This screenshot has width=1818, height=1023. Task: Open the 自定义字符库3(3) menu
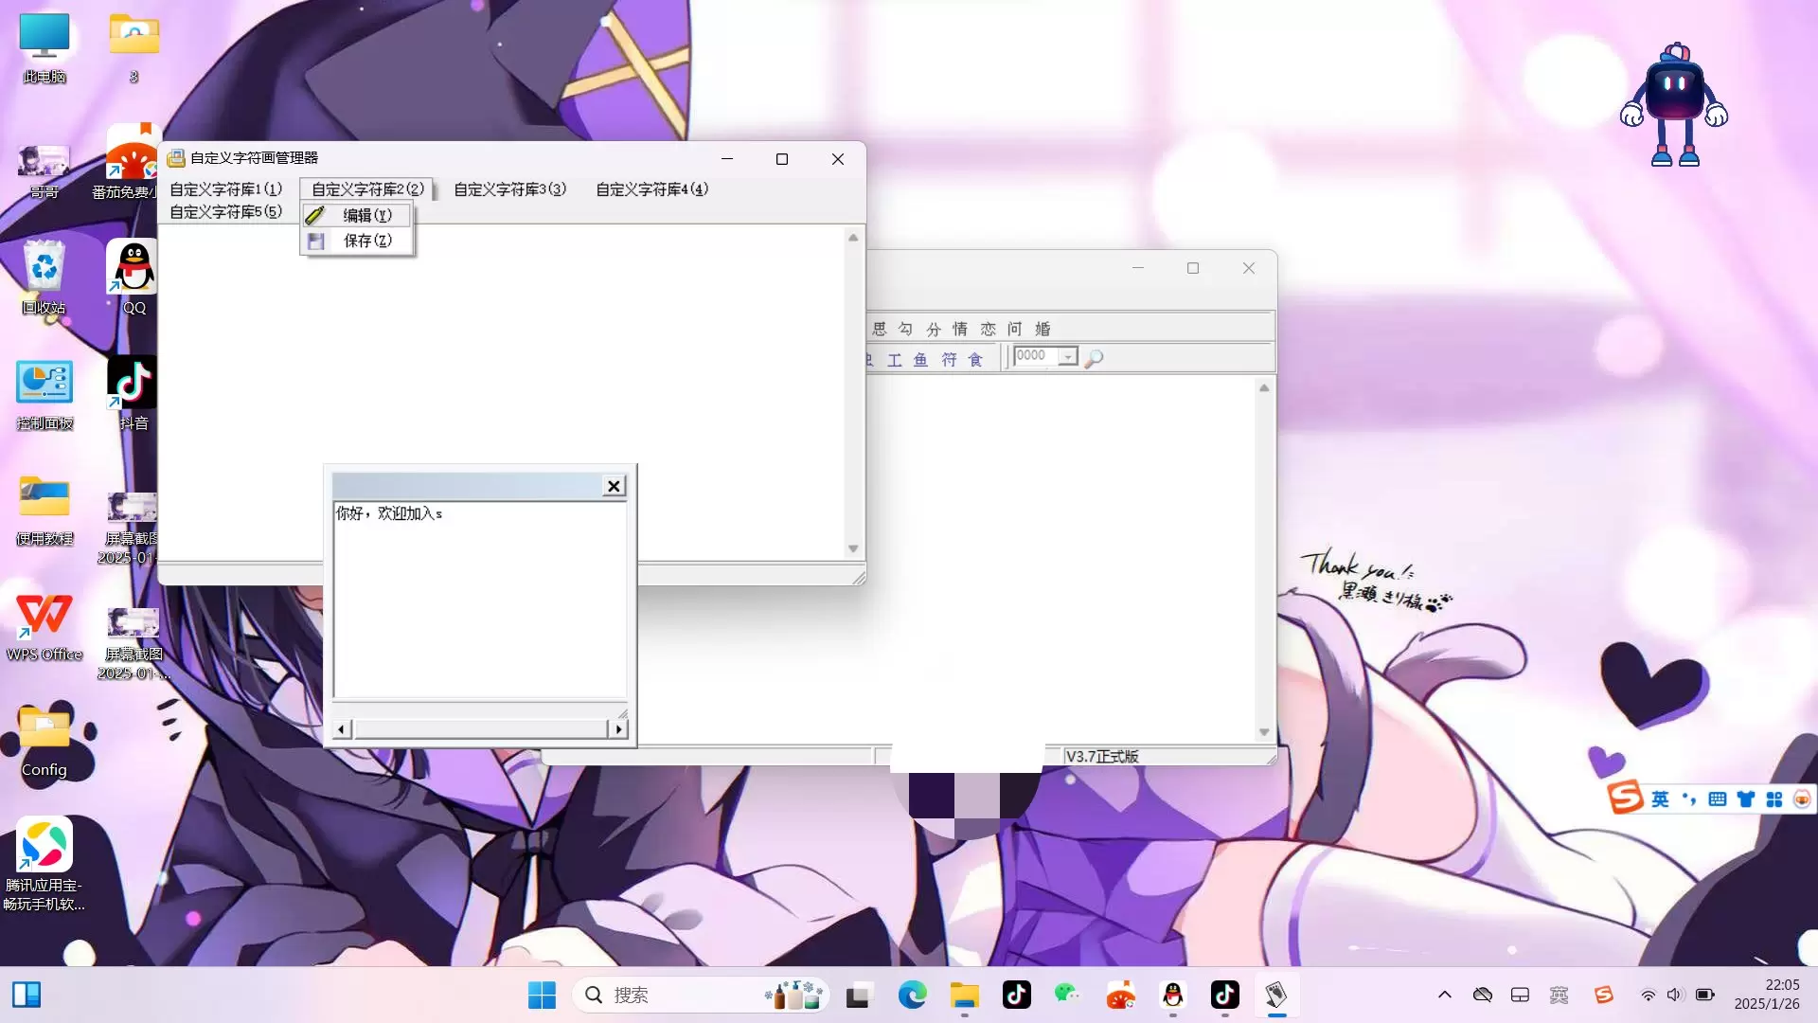pyautogui.click(x=509, y=188)
